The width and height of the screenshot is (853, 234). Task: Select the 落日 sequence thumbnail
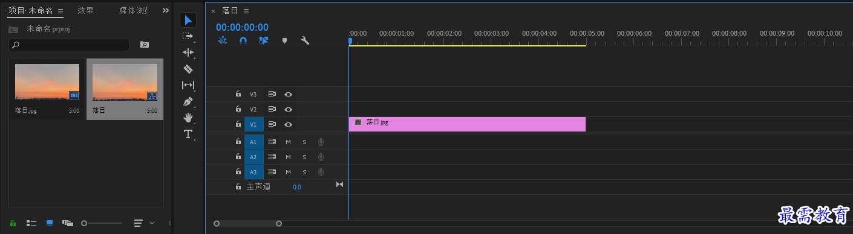(x=125, y=82)
